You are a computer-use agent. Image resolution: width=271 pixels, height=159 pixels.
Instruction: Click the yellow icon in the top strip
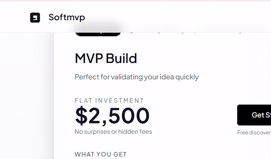click(195, 32)
